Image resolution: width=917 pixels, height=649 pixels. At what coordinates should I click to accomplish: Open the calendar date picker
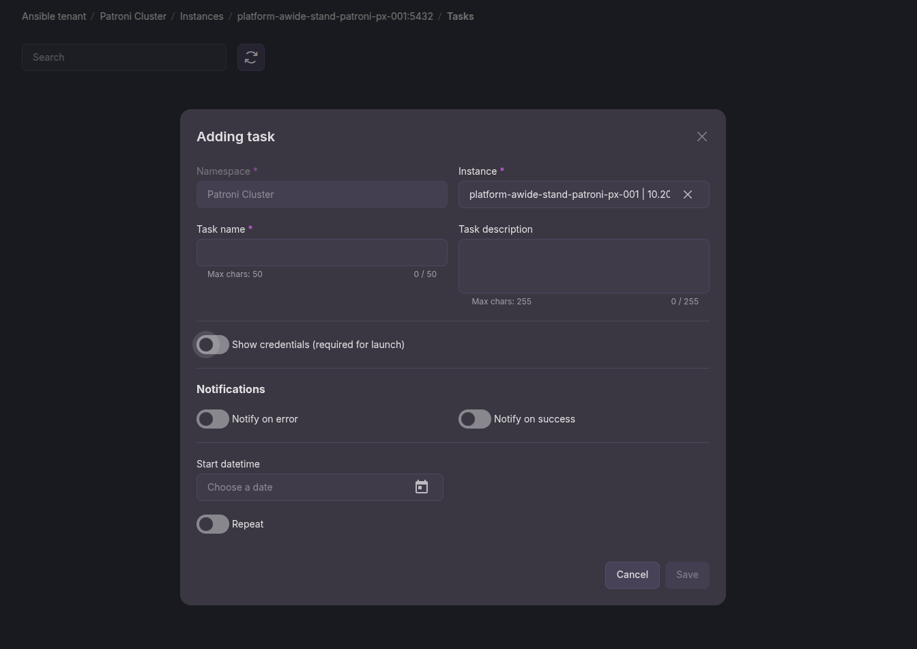pos(422,487)
